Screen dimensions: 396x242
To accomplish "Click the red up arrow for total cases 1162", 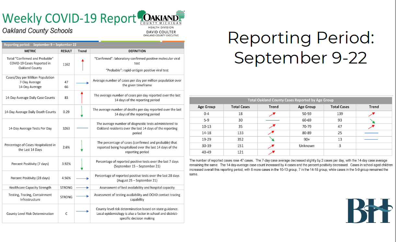I will point(82,65).
